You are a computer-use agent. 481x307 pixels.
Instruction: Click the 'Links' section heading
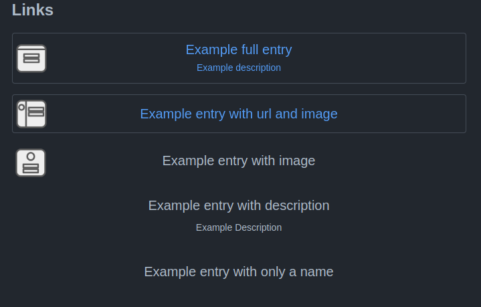[x=33, y=10]
